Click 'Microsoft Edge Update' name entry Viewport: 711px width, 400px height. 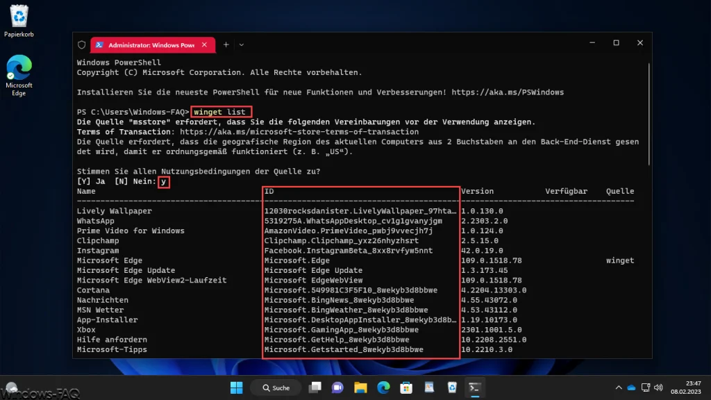[x=126, y=270]
